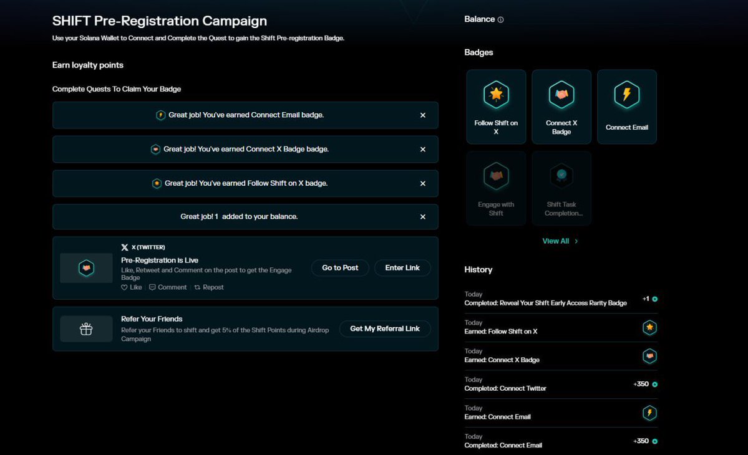Click the Earn loyalty points heading
Image resolution: width=748 pixels, height=455 pixels.
coord(88,65)
